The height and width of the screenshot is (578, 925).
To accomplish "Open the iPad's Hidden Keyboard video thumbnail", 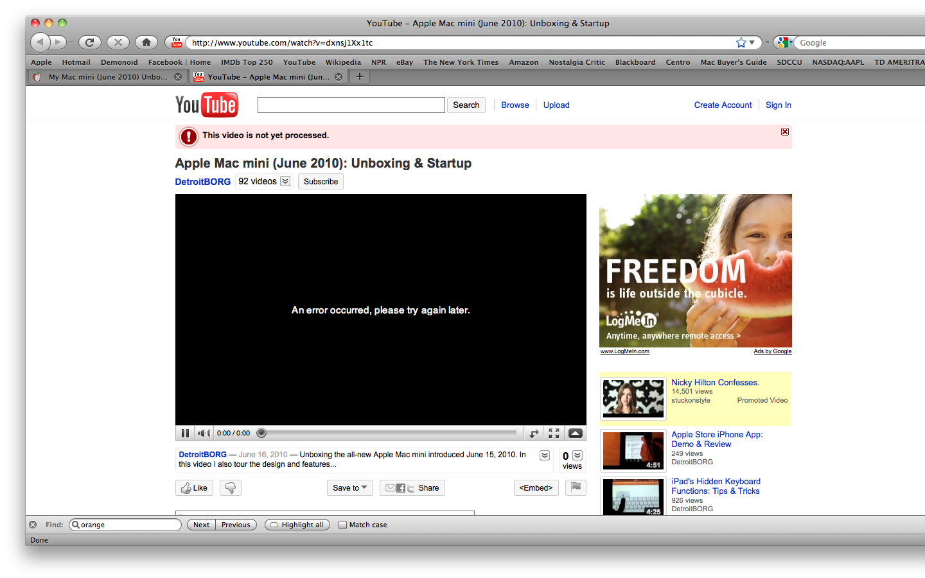I will [x=633, y=497].
